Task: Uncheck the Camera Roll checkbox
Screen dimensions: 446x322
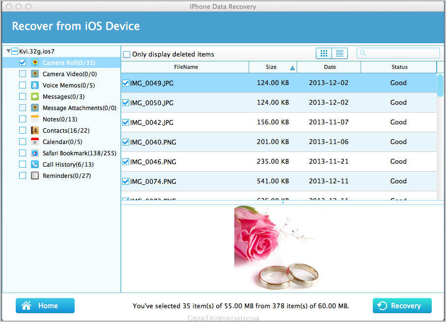Action: point(23,62)
